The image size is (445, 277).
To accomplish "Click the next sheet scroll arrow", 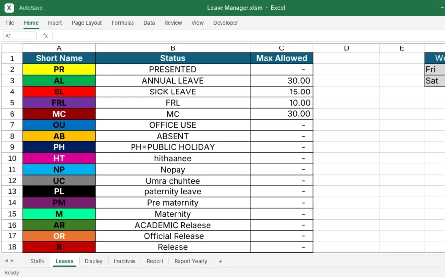I will tap(12, 261).
